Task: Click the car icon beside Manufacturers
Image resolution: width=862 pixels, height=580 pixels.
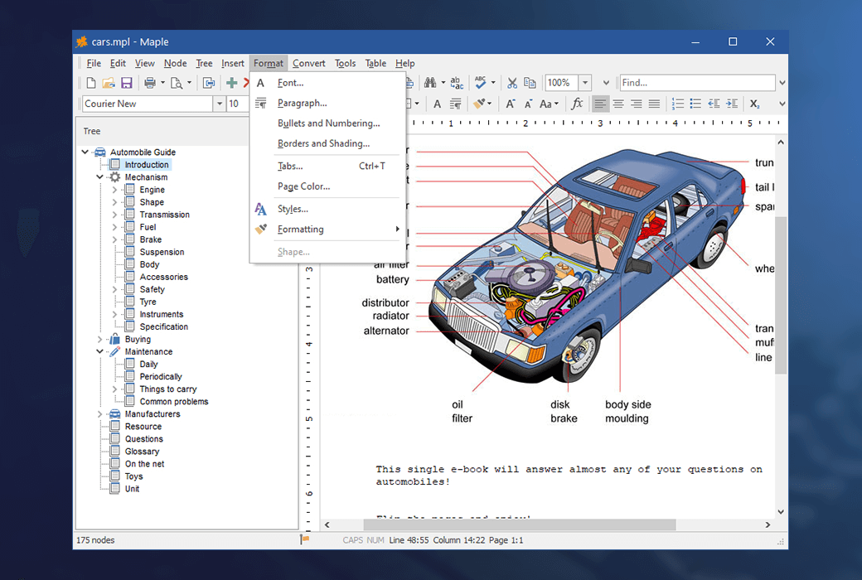Action: point(115,414)
